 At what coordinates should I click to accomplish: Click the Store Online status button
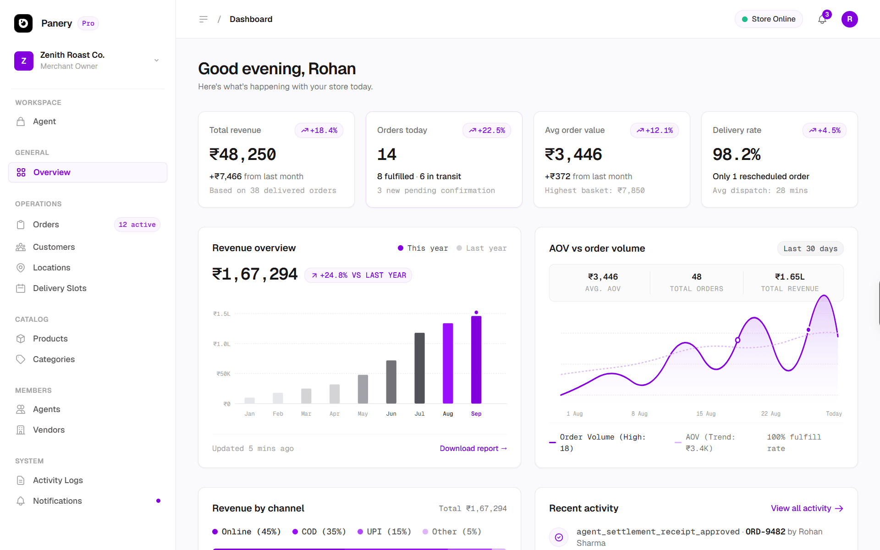769,19
